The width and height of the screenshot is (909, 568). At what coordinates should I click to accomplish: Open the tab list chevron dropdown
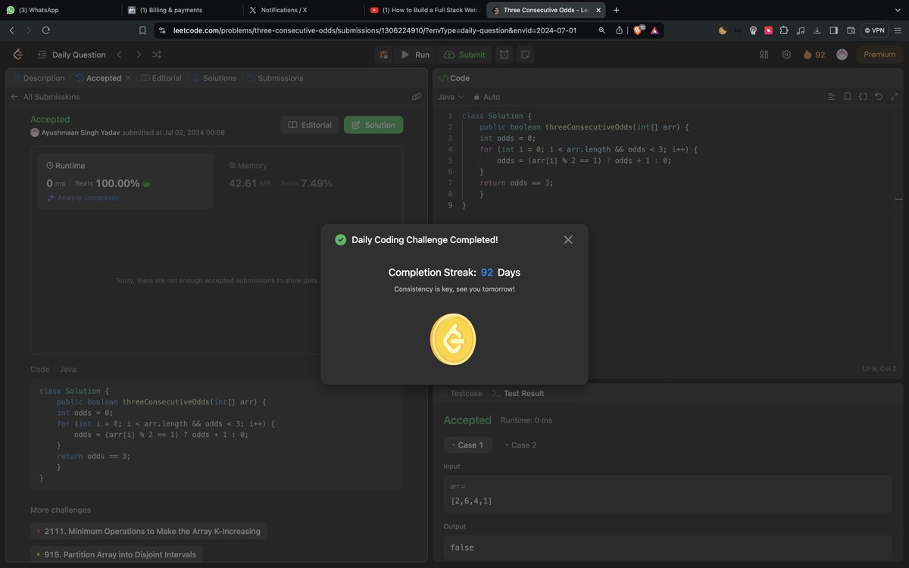[898, 10]
